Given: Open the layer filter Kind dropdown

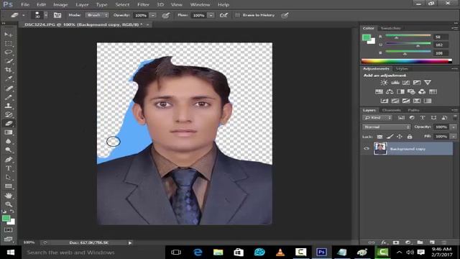Looking at the screenshot, I should click(377, 118).
